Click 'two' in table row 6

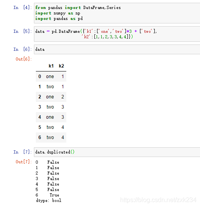[50, 137]
